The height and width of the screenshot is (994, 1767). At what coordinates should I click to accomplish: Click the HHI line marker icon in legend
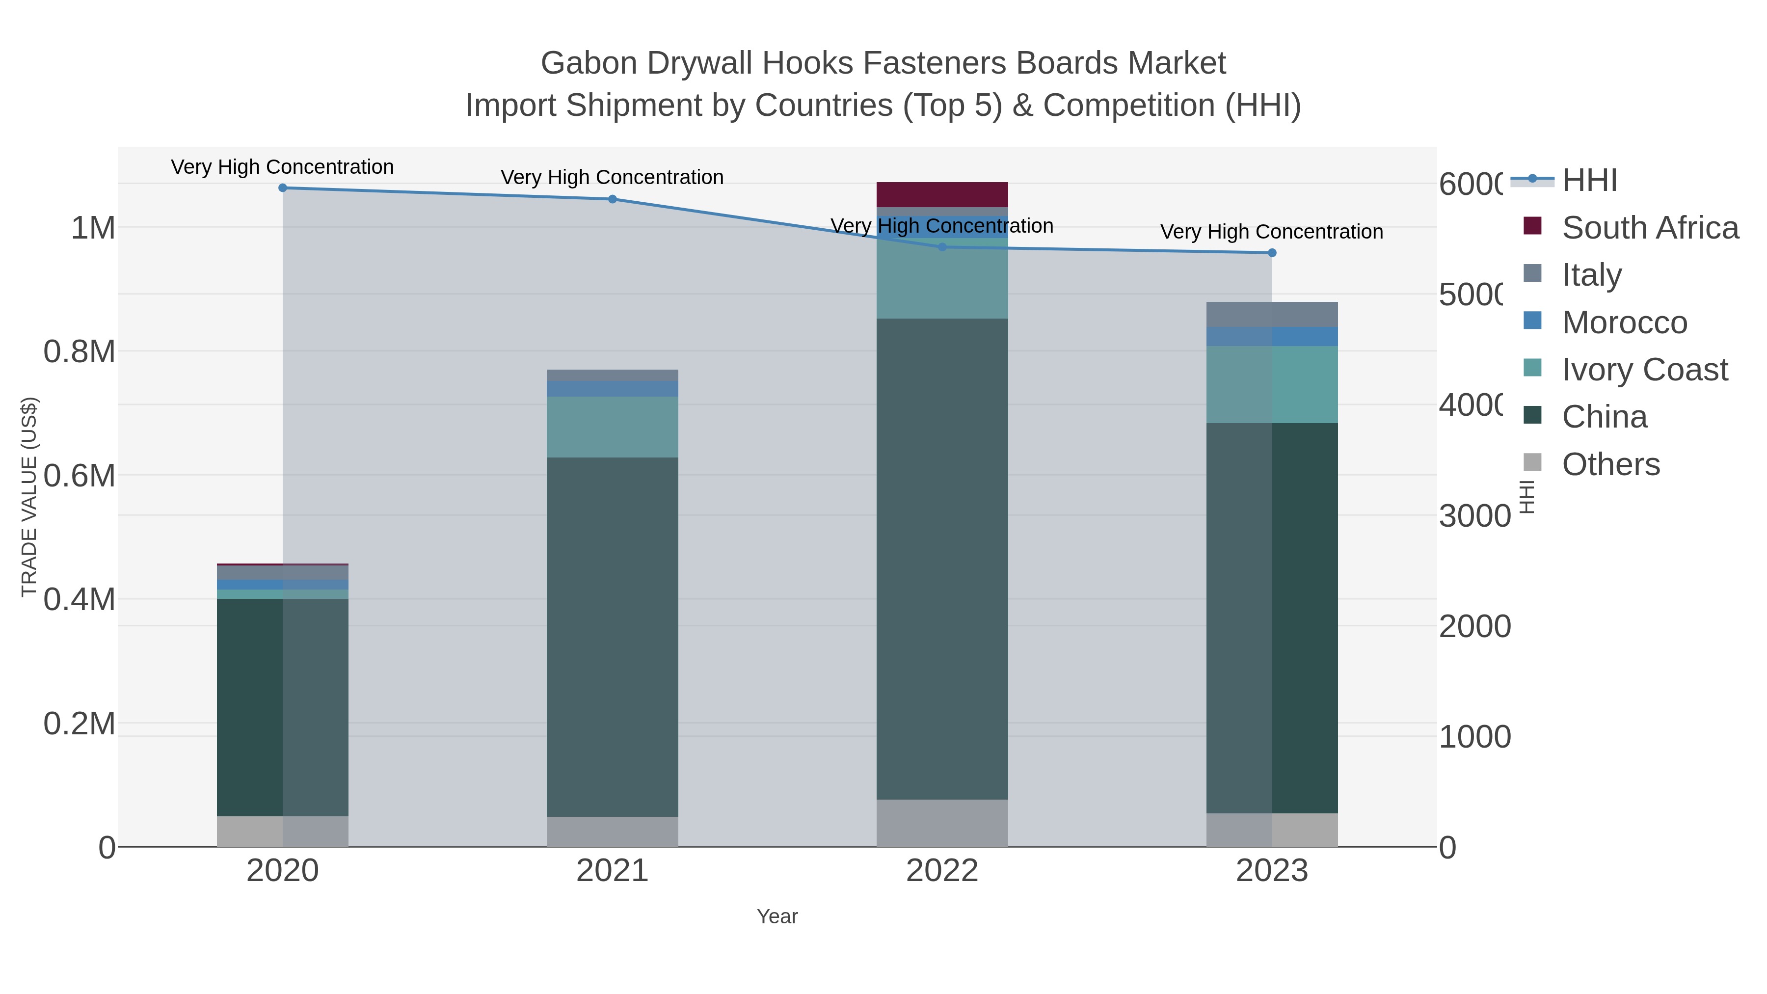(1532, 179)
